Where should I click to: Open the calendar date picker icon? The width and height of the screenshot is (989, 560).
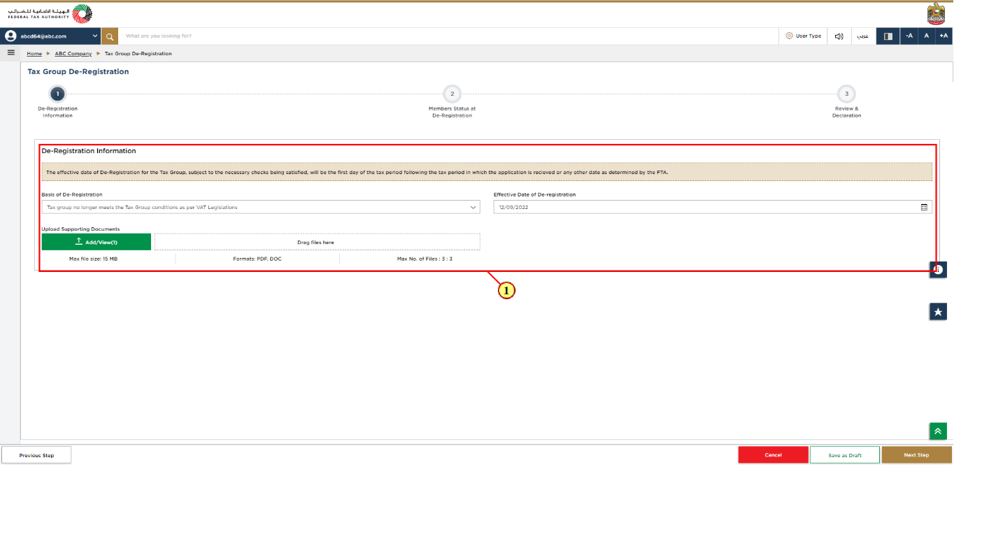point(924,208)
